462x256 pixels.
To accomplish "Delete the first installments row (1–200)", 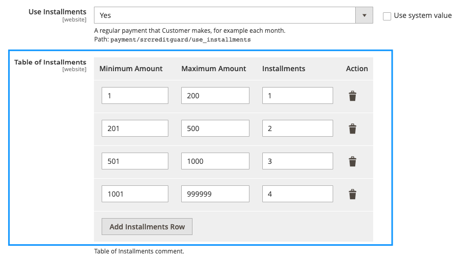I will click(x=352, y=96).
